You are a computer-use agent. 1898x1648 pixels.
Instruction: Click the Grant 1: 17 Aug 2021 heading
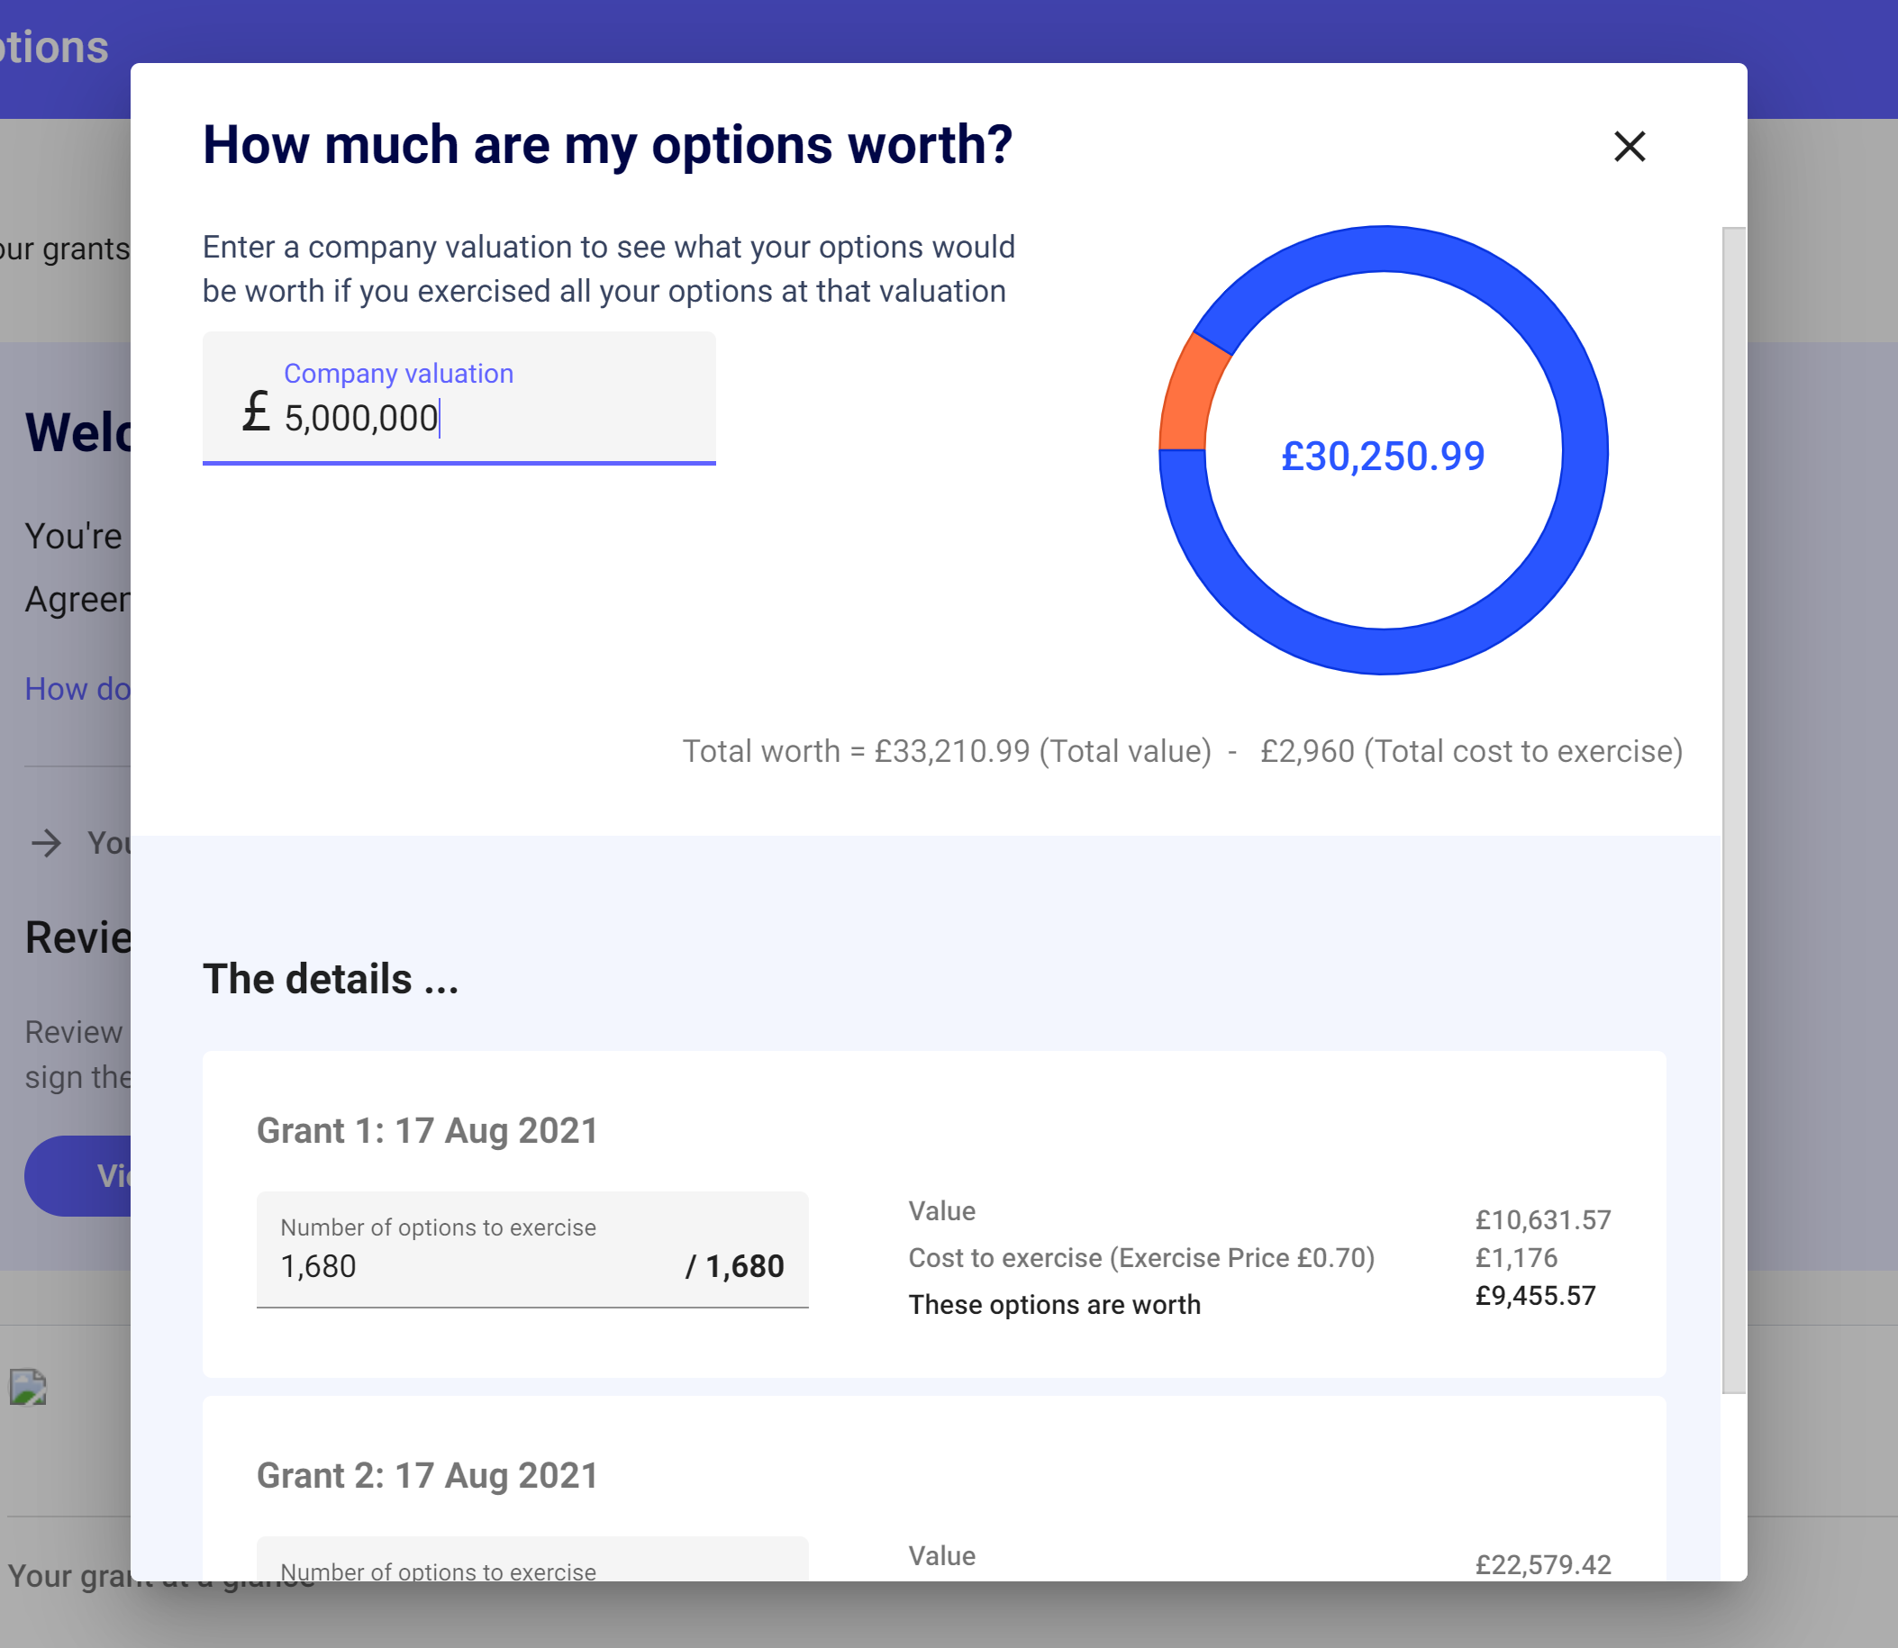click(427, 1130)
